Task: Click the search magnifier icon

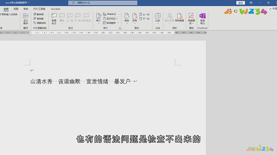Action: tap(73, 3)
